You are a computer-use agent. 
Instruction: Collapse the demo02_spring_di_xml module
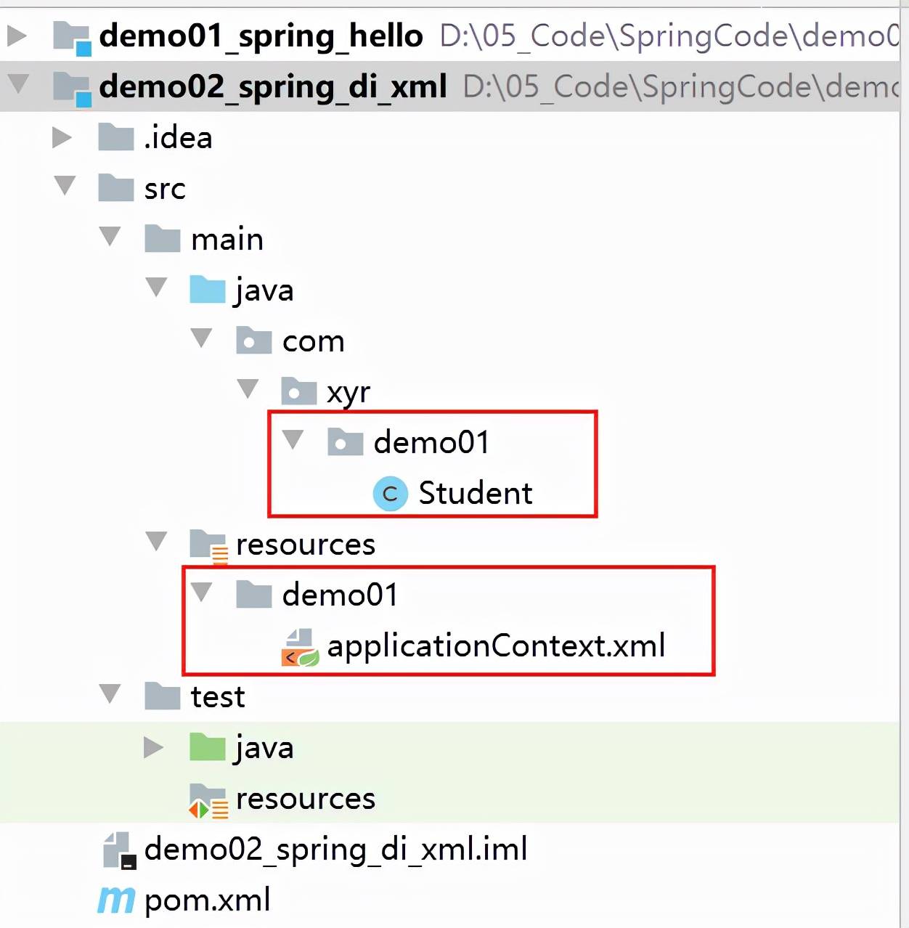pos(19,84)
